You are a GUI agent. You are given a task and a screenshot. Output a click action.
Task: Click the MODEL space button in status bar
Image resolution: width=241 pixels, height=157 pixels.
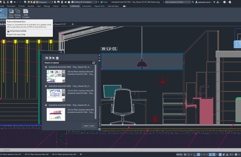(x=180, y=155)
